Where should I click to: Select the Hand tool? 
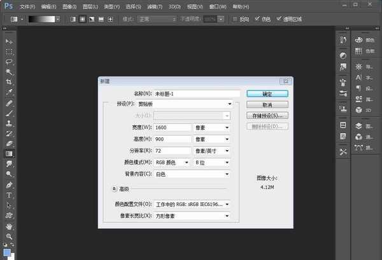coord(9,226)
